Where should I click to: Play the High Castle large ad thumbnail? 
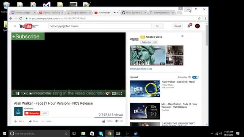(x=148, y=56)
